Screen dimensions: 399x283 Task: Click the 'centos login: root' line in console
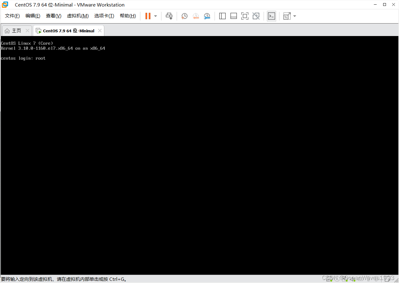[x=23, y=58]
